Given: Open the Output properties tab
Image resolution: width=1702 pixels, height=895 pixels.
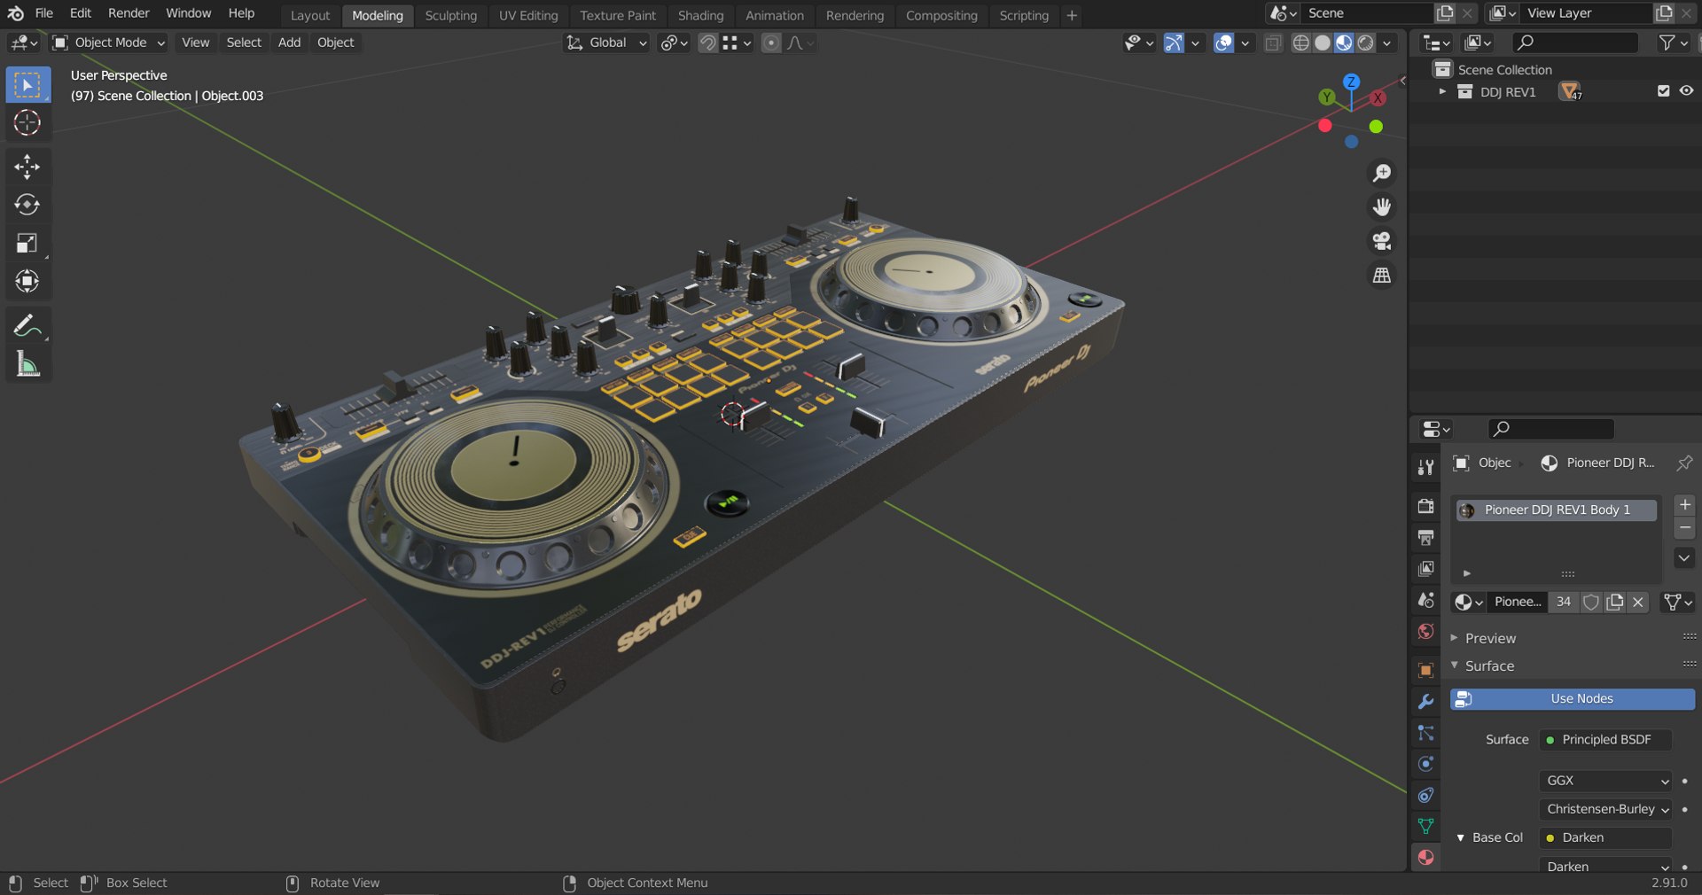Looking at the screenshot, I should tap(1425, 537).
